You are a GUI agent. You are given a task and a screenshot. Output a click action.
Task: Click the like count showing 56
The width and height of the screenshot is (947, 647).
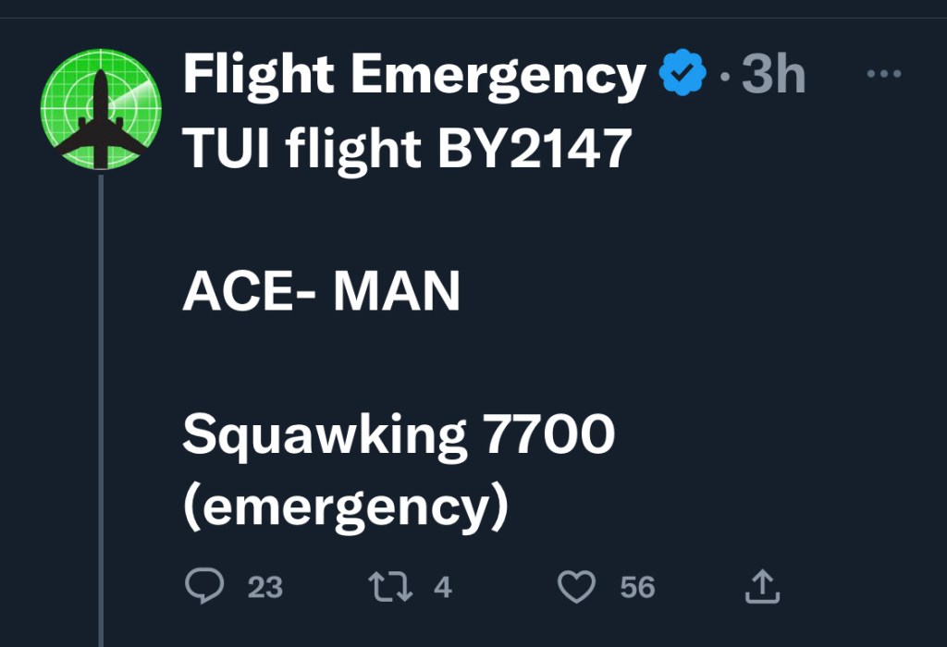click(637, 587)
